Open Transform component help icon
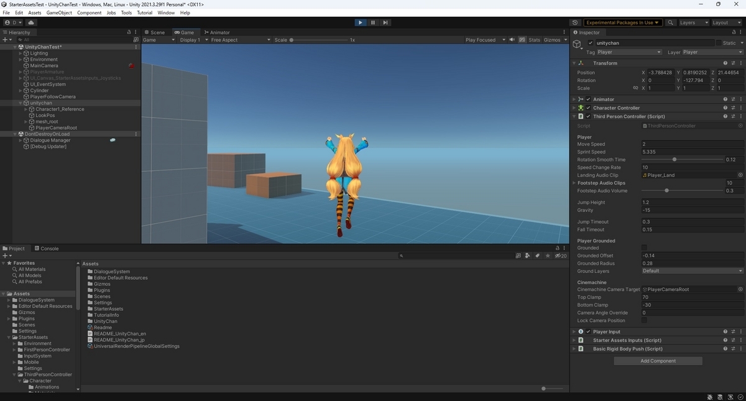 (x=725, y=63)
